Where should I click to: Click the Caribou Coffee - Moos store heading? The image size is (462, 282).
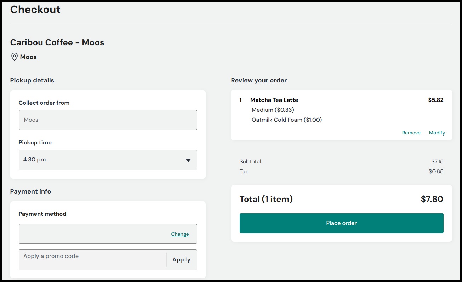[x=57, y=42]
